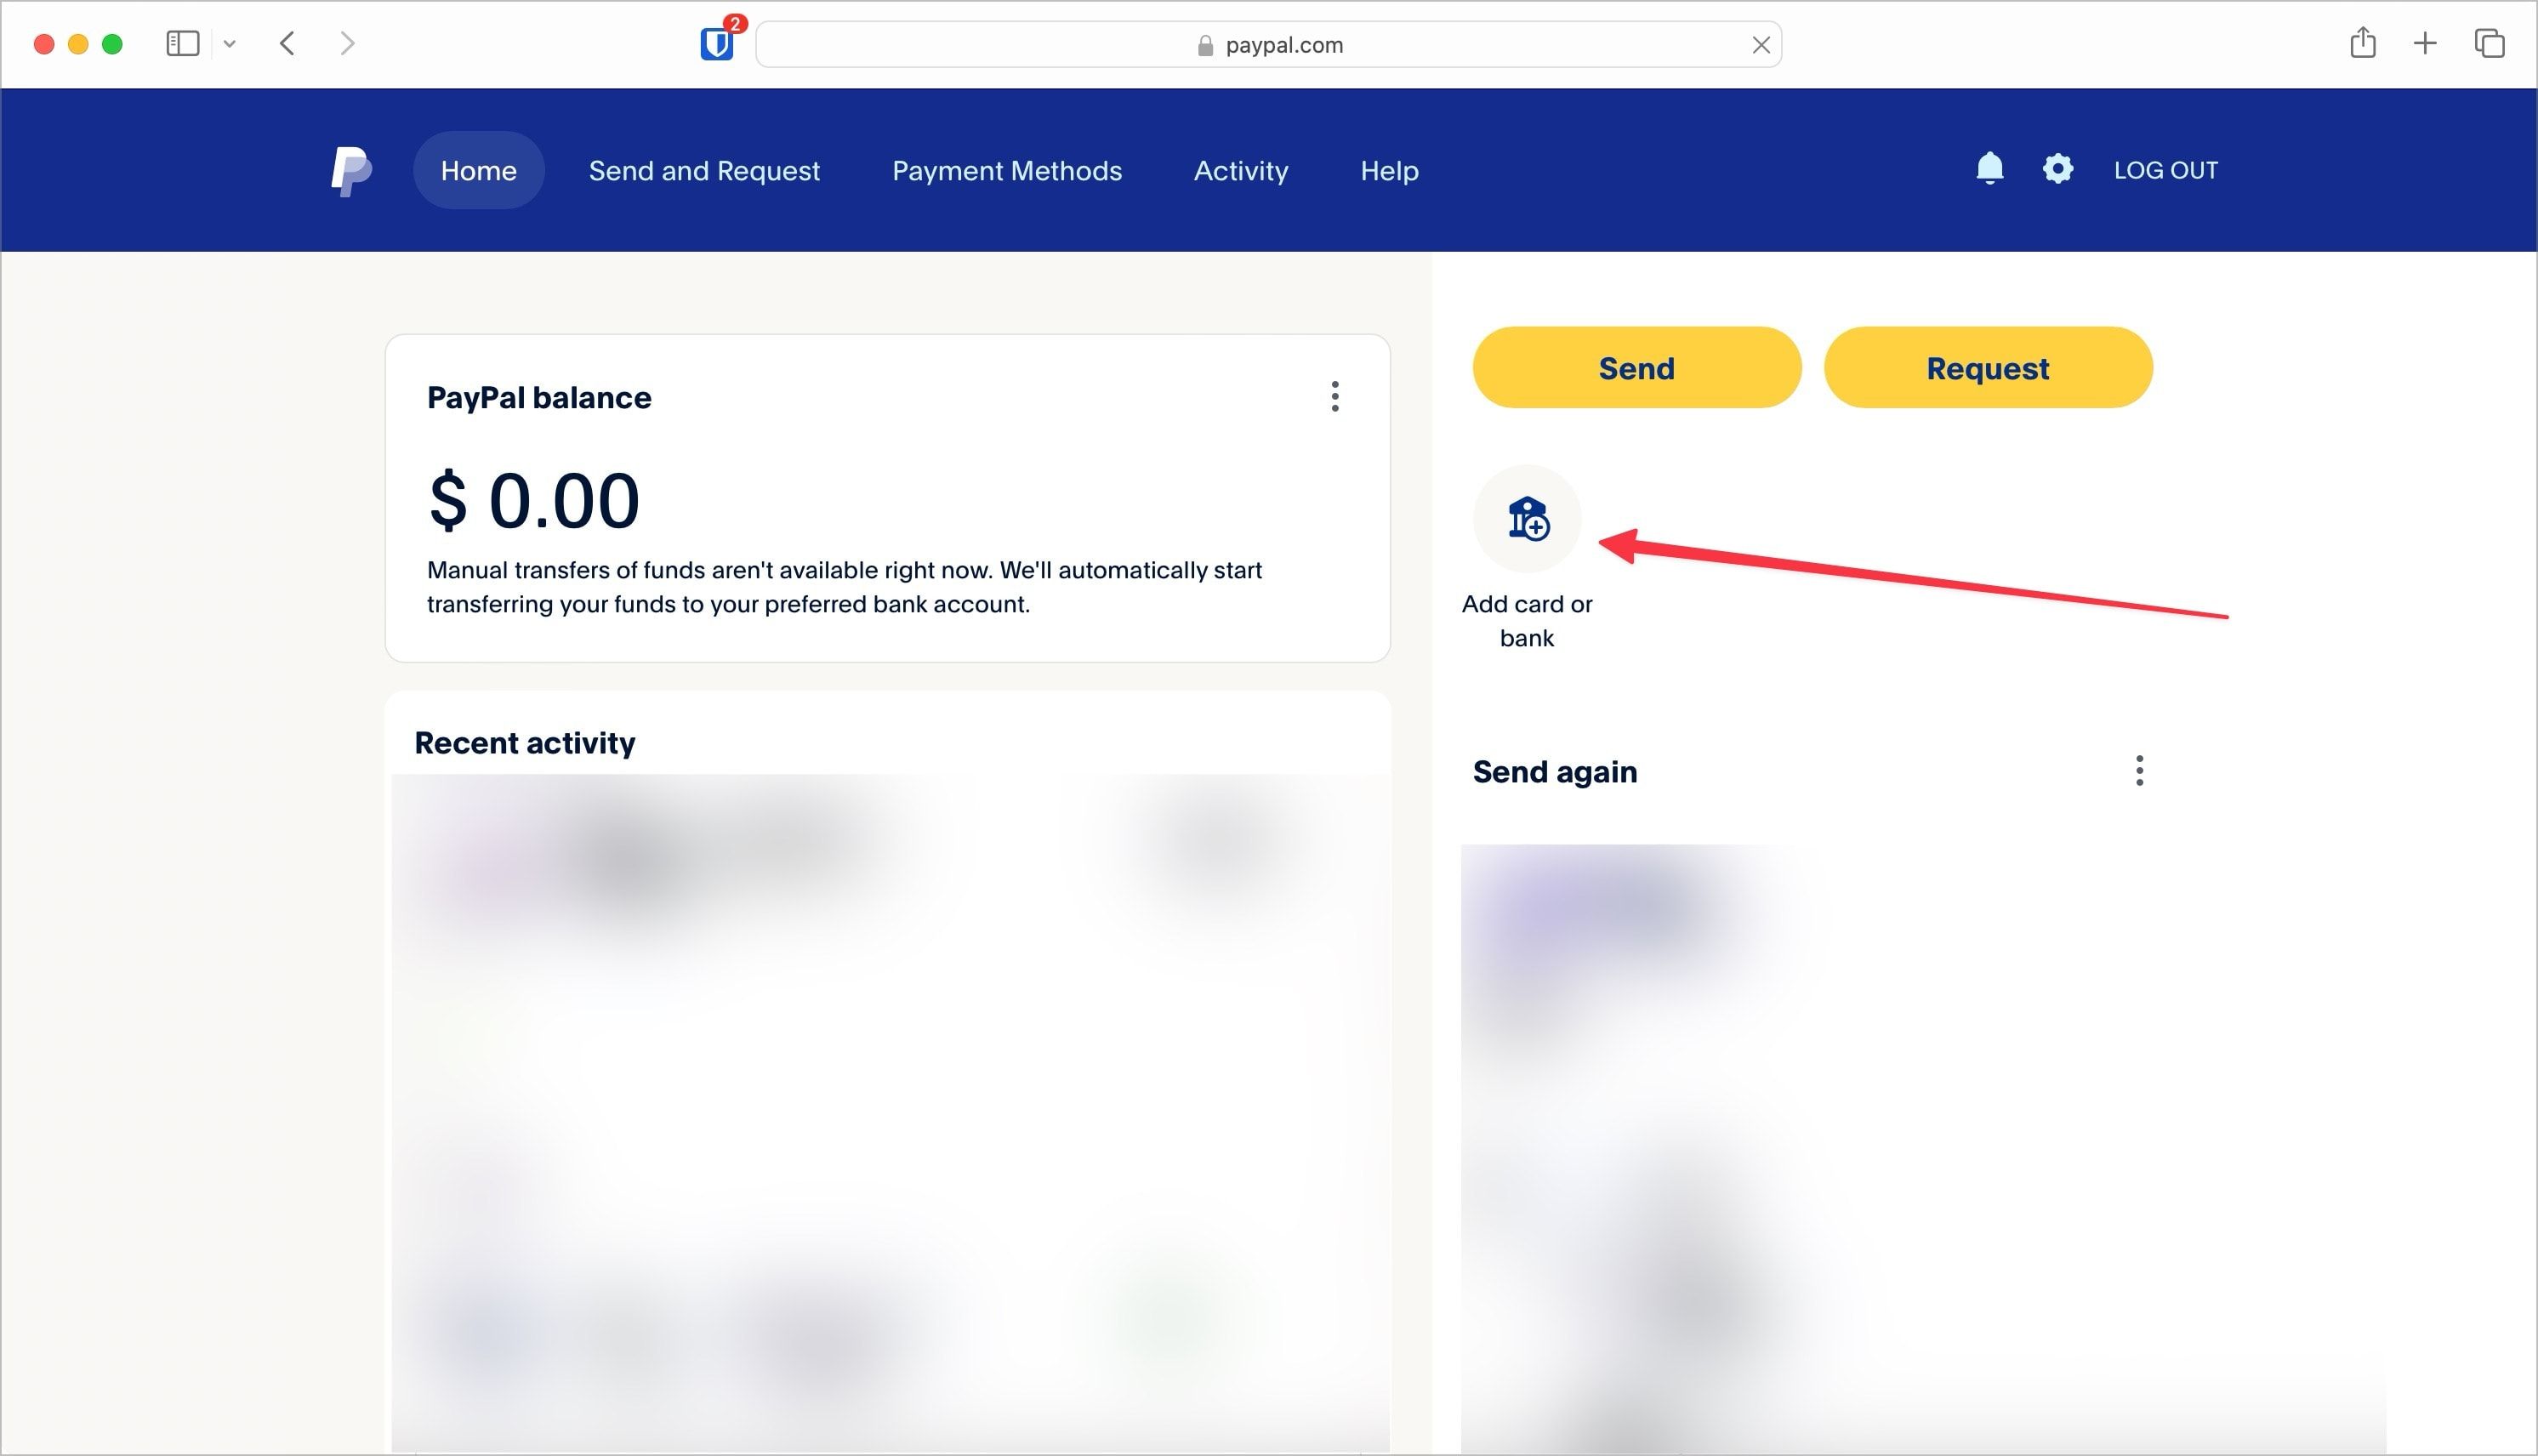The width and height of the screenshot is (2538, 1456).
Task: Open settings gear icon
Action: [2057, 169]
